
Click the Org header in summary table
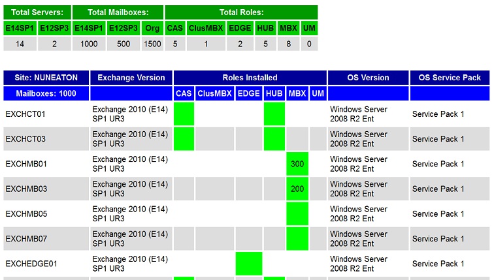point(152,28)
